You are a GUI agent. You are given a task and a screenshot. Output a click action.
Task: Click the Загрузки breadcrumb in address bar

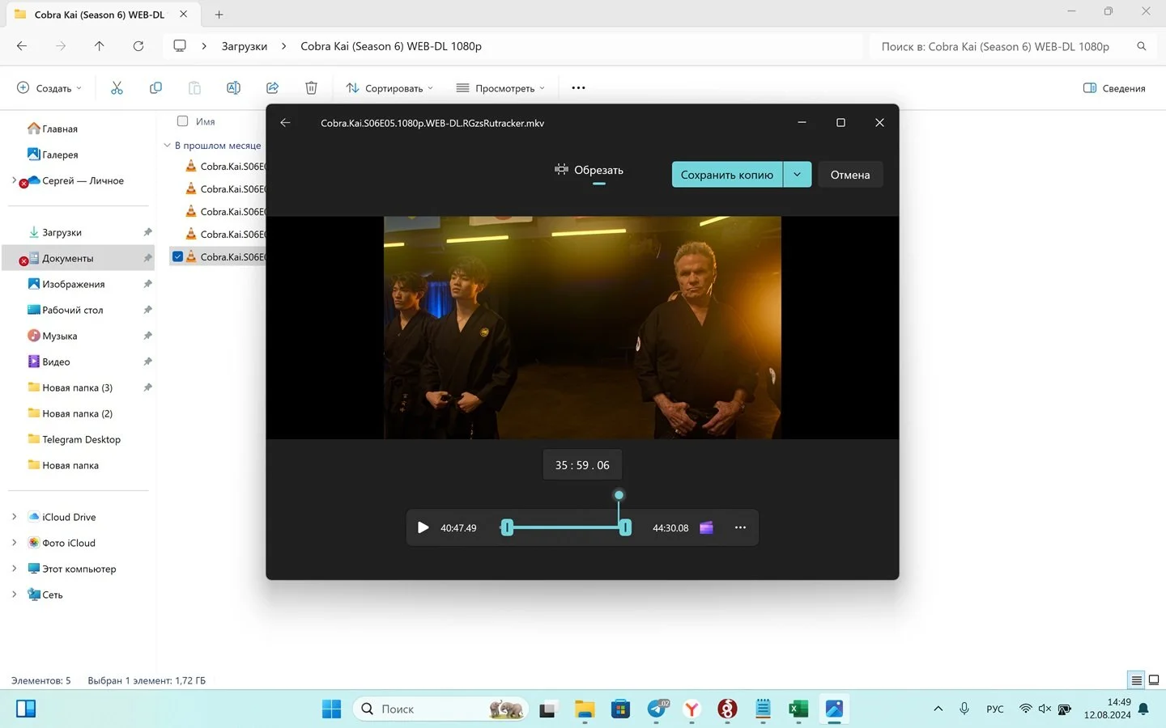(245, 46)
